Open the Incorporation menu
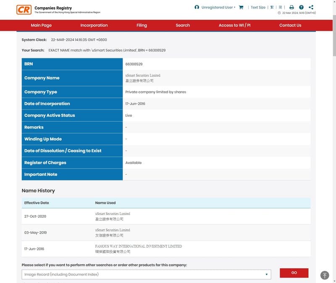The width and height of the screenshot is (336, 283). coord(94,25)
